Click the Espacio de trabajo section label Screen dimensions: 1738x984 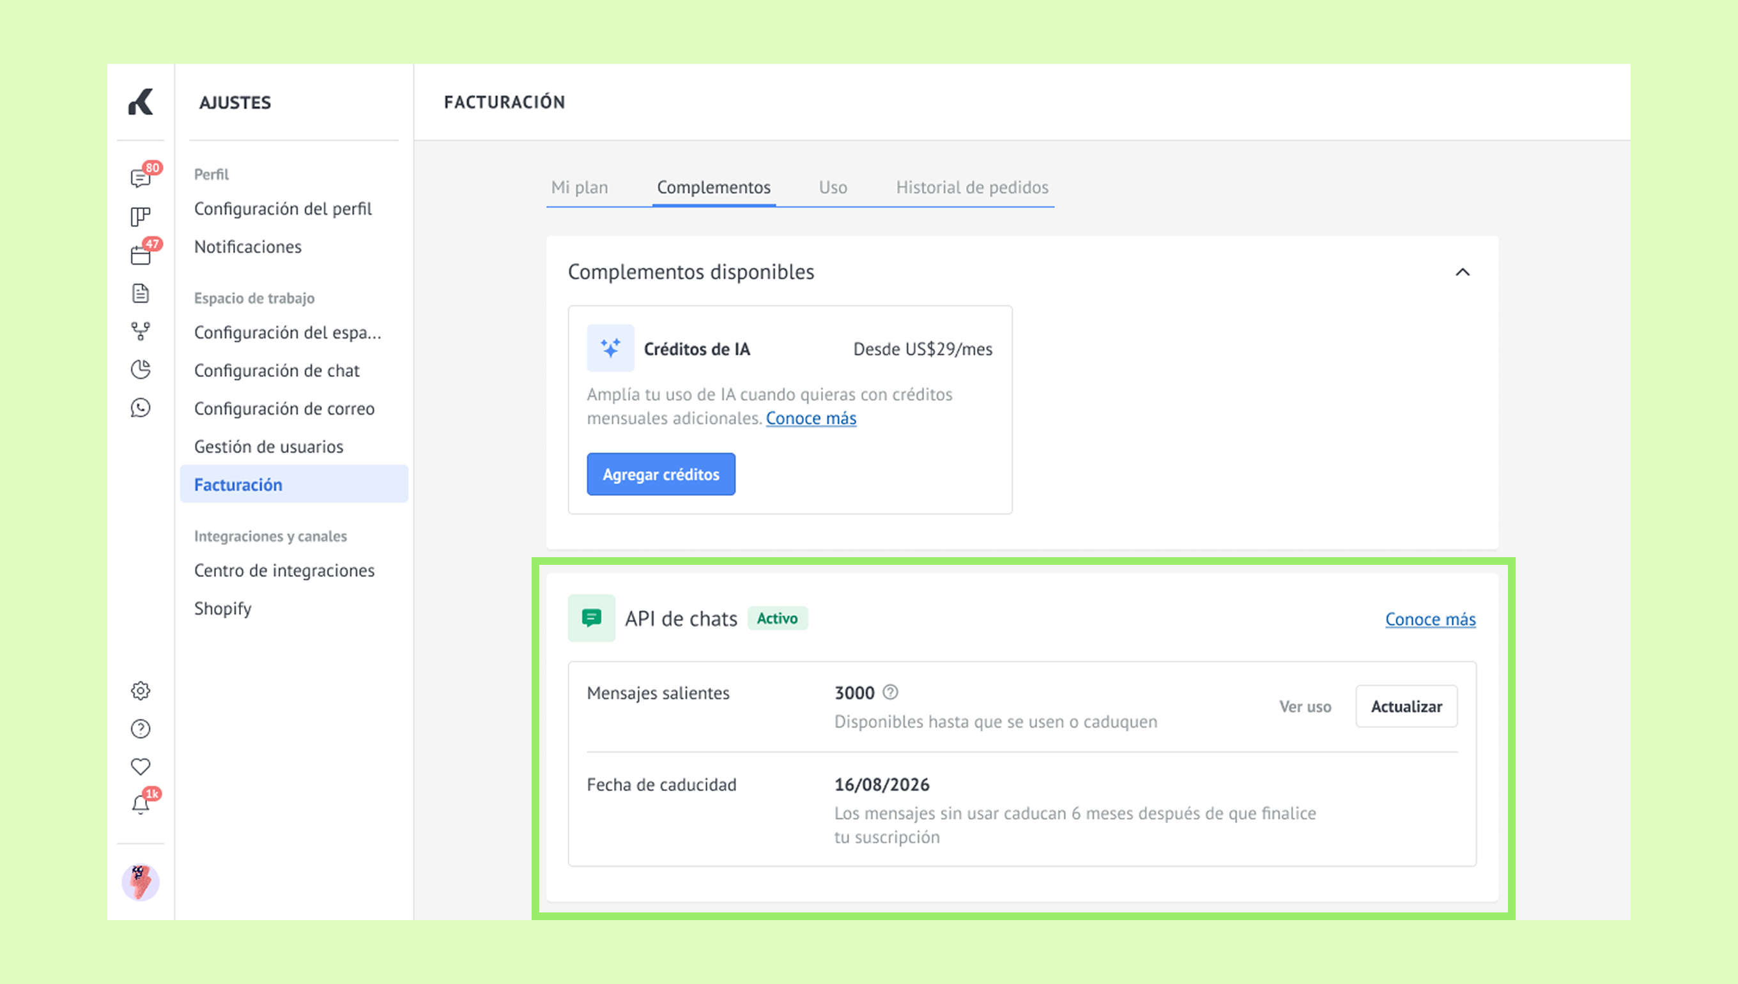pos(254,298)
